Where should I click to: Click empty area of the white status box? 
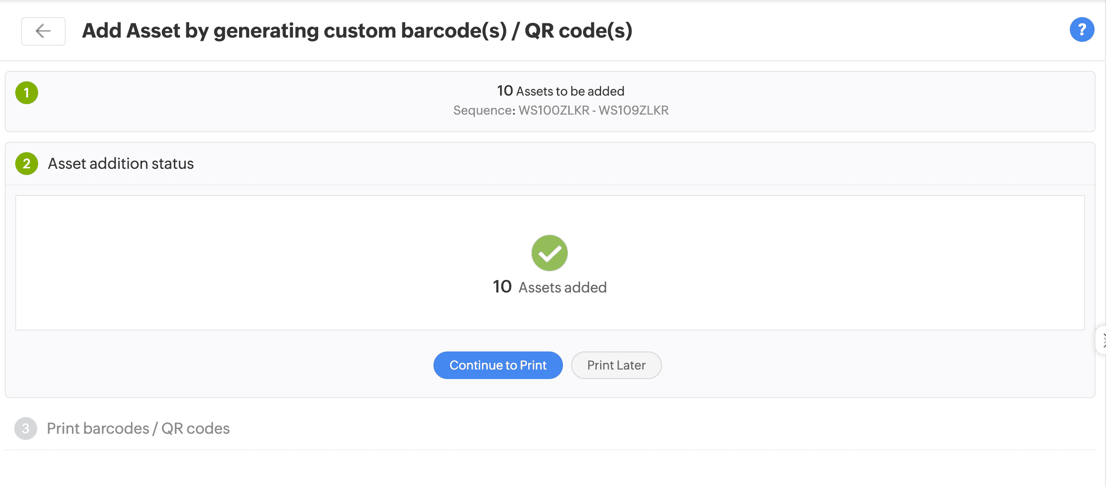[x=238, y=262]
